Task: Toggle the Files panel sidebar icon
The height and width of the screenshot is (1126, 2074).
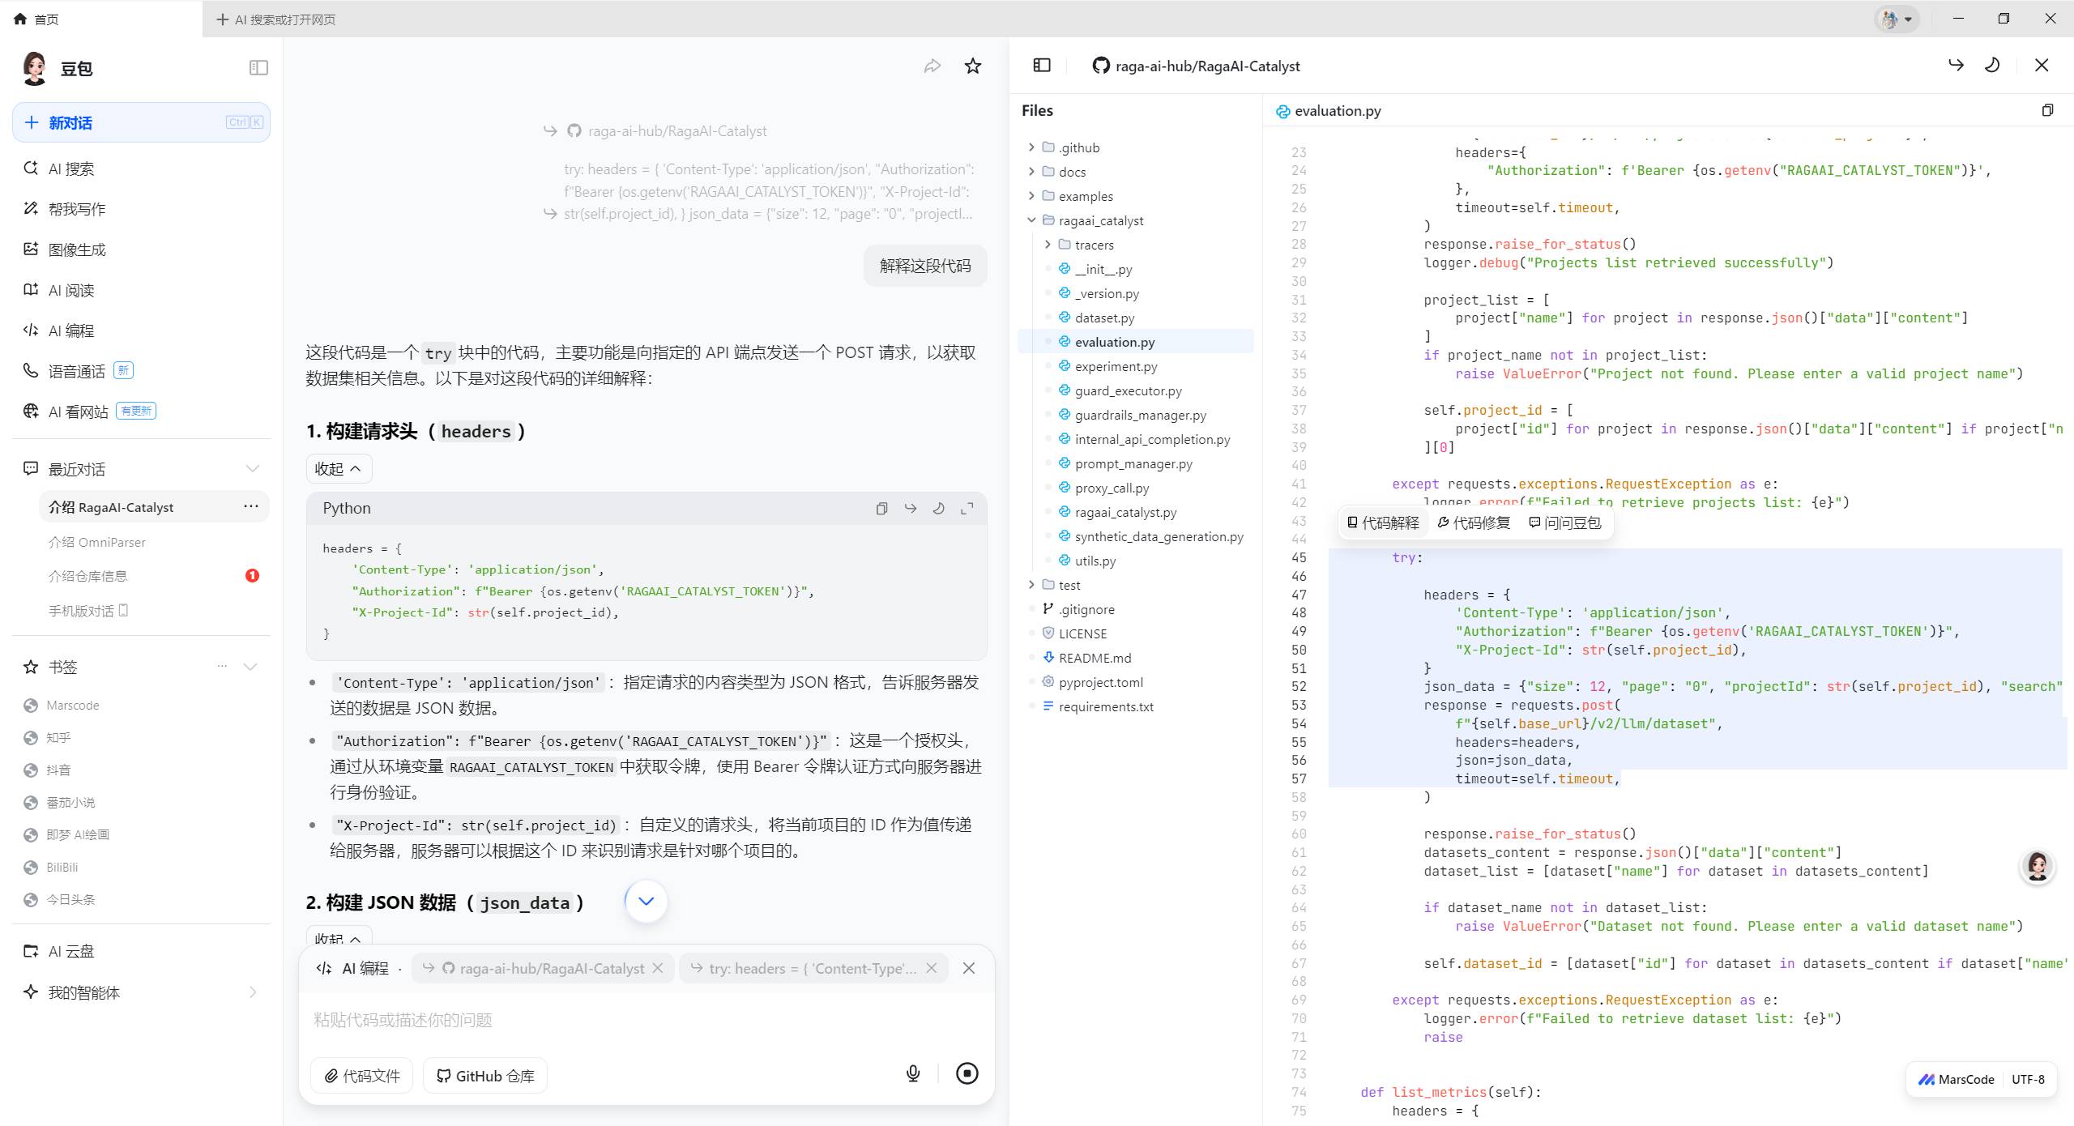Action: click(1042, 65)
